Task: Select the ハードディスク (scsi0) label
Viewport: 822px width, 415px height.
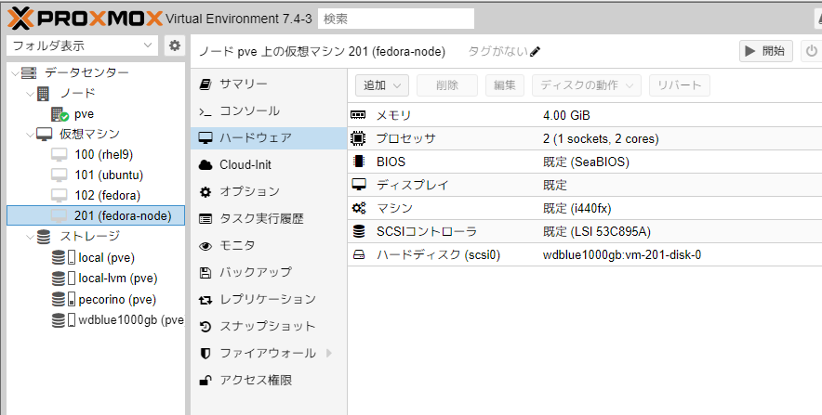Action: [x=438, y=255]
